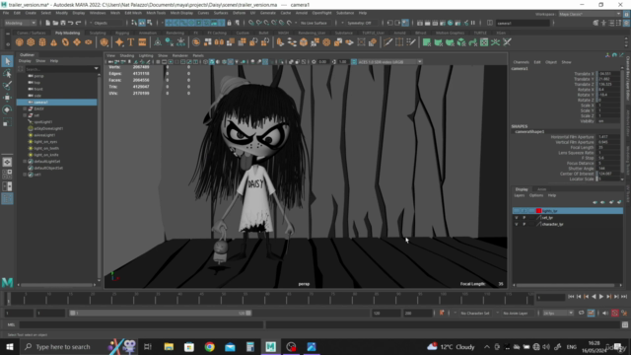Image resolution: width=631 pixels, height=355 pixels.
Task: Click the pause render icon in status line
Action: pos(473,23)
